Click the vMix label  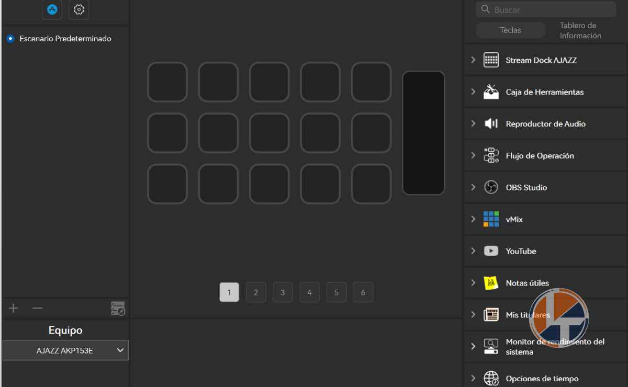click(x=514, y=220)
